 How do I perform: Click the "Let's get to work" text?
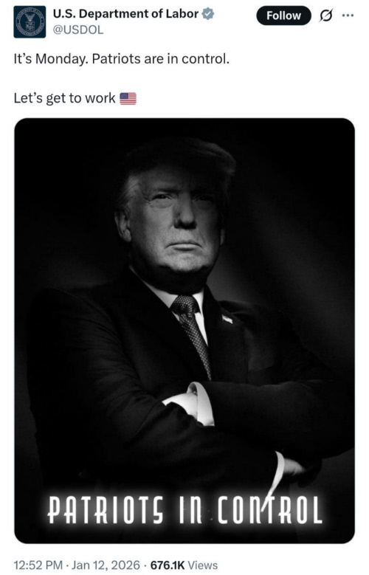point(64,98)
